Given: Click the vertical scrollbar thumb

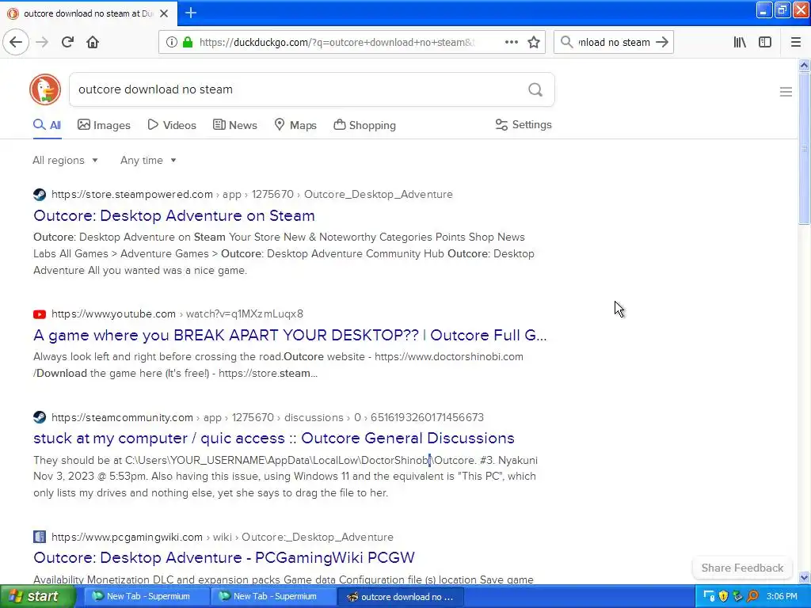Looking at the screenshot, I should click(804, 148).
